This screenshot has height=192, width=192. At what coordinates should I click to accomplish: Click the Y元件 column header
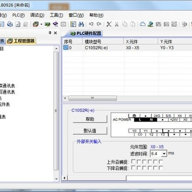point(175,42)
